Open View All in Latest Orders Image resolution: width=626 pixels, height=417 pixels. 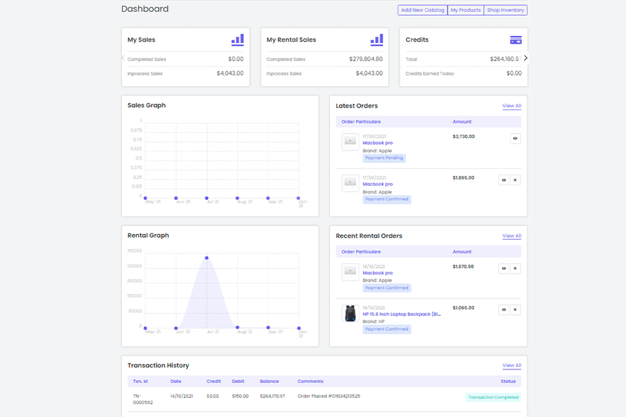pos(511,106)
